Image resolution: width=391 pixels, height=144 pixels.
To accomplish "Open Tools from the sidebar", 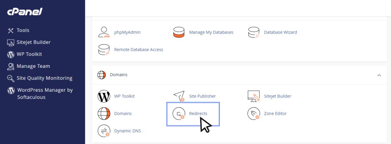I will pos(23,30).
